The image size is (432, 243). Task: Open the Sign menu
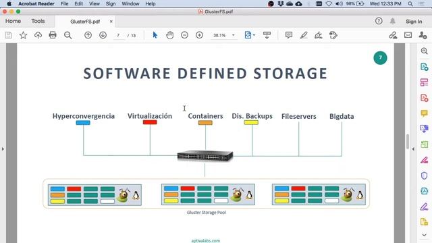click(111, 4)
